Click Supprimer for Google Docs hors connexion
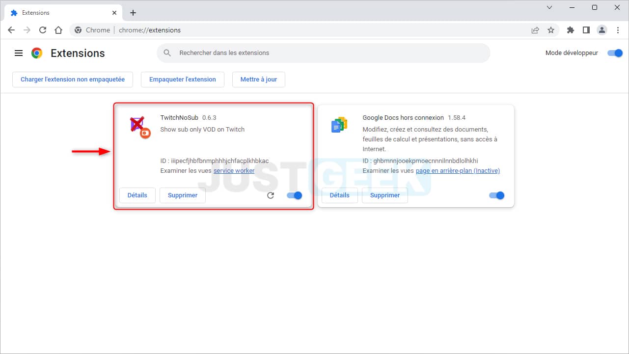Image resolution: width=629 pixels, height=354 pixels. coord(385,195)
